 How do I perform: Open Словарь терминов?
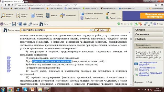point(89,18)
